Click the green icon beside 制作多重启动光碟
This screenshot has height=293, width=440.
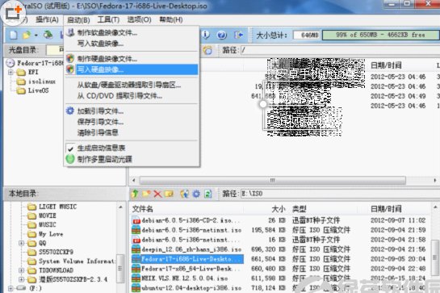click(70, 159)
